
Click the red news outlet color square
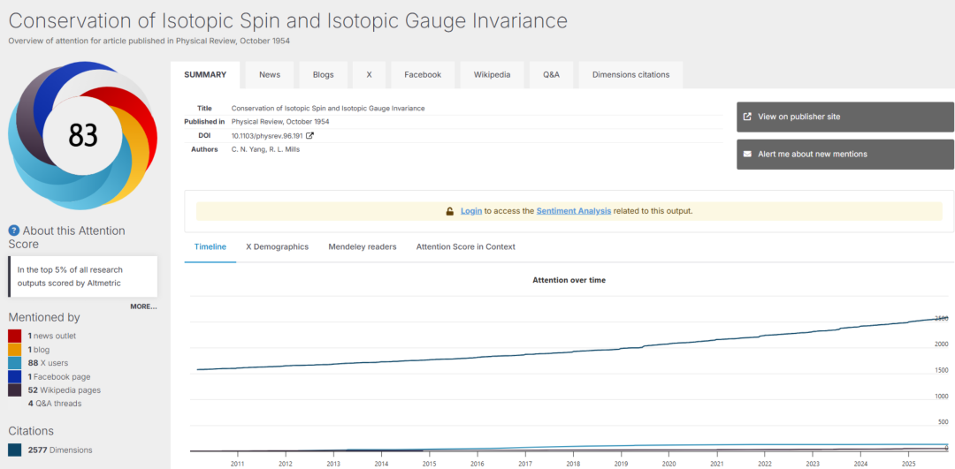[x=15, y=336]
